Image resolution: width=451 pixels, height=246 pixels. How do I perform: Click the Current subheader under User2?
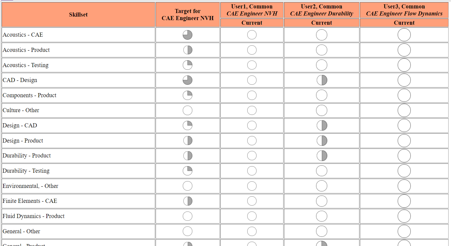click(x=322, y=23)
